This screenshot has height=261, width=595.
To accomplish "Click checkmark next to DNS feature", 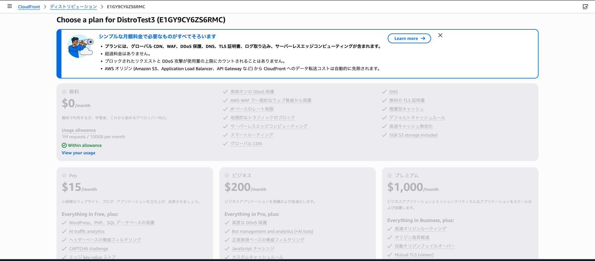I will click(384, 92).
